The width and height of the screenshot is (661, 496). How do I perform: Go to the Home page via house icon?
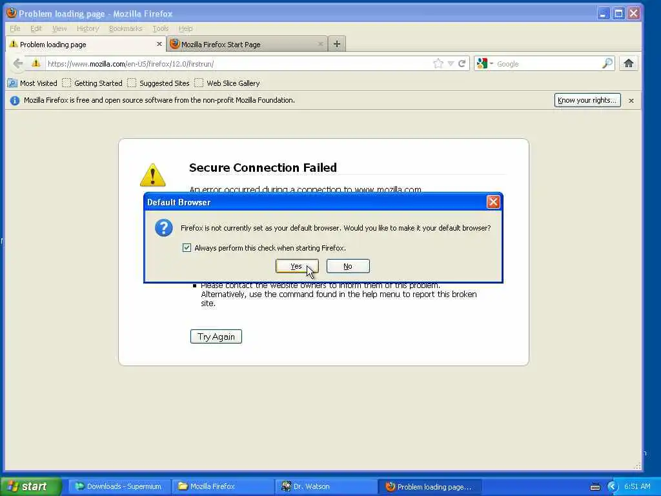pos(629,64)
